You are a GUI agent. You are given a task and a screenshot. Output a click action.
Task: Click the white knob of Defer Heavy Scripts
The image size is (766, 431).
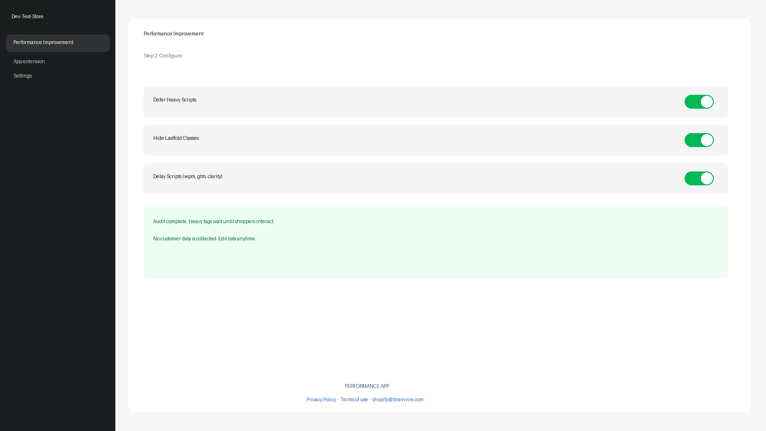(x=707, y=102)
